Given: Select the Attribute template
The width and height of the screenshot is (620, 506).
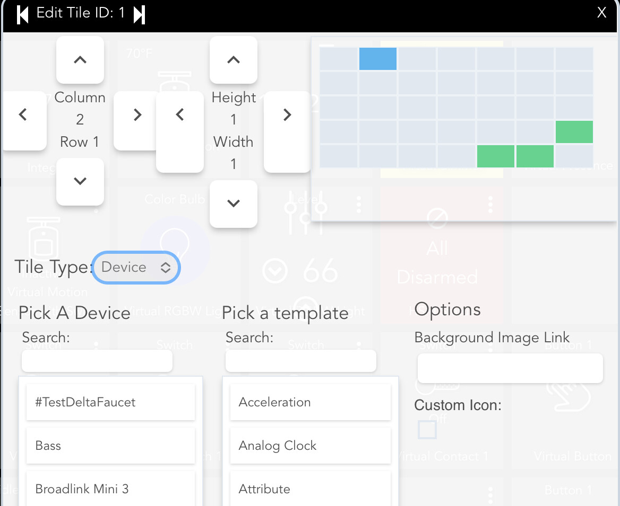Looking at the screenshot, I should 310,489.
